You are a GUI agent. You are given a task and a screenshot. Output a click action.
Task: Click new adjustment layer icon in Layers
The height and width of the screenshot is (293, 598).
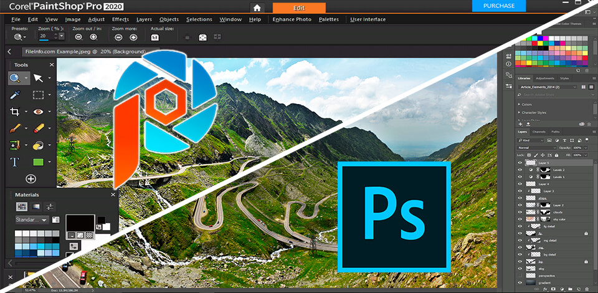pyautogui.click(x=562, y=289)
